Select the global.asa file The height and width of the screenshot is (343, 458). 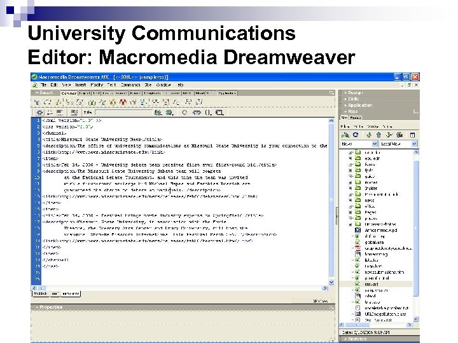tap(374, 243)
